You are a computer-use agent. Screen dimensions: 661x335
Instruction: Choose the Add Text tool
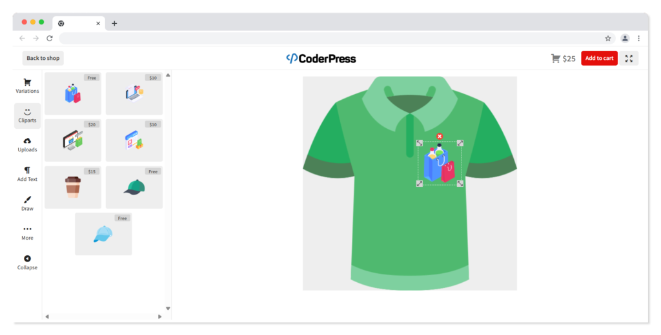click(27, 174)
